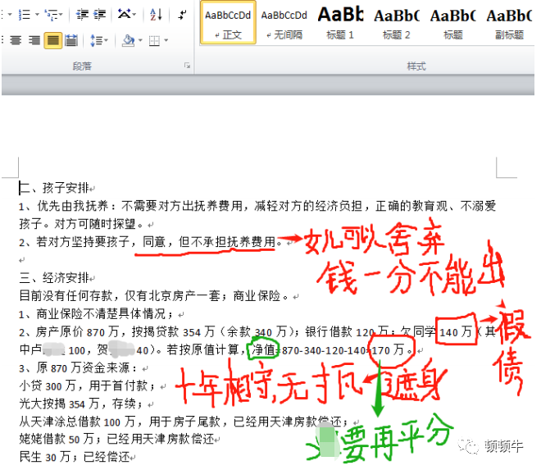Click the heading text 二、孩子安排
Image resolution: width=541 pixels, height=470 pixels.
coord(54,188)
